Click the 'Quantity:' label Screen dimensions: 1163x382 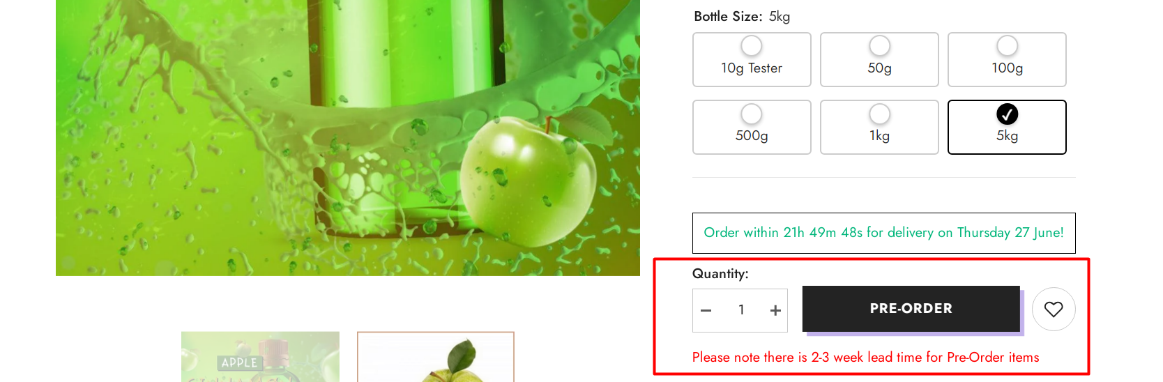tap(720, 274)
